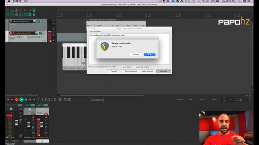
Task: Toggle item grouping toolbar icon
Action: (x=12, y=14)
